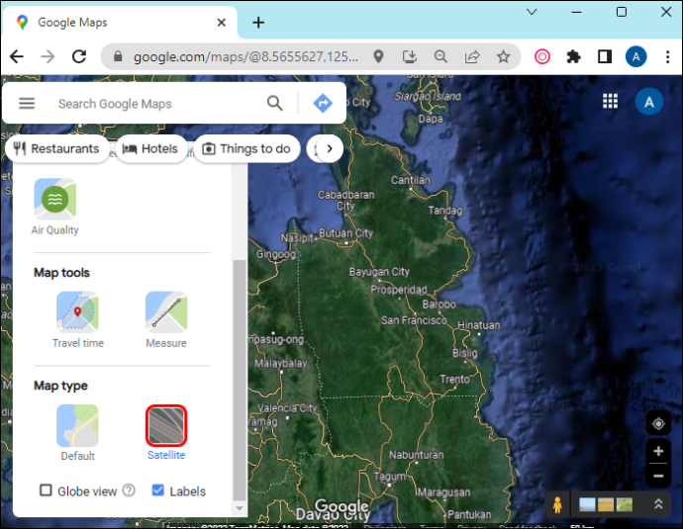The width and height of the screenshot is (683, 529).
Task: Click the location permission pin icon
Action: click(378, 56)
